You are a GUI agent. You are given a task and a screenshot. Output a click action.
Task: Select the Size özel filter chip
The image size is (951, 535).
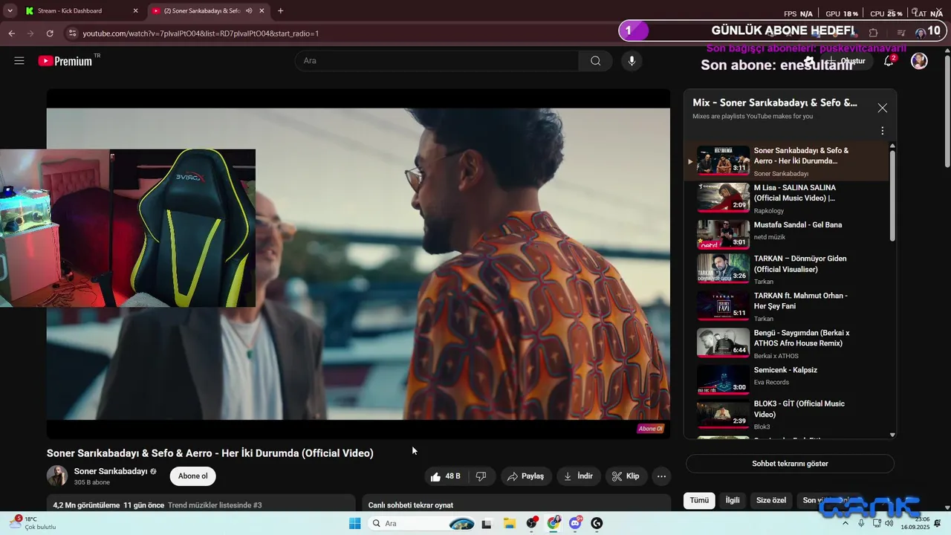coord(771,500)
